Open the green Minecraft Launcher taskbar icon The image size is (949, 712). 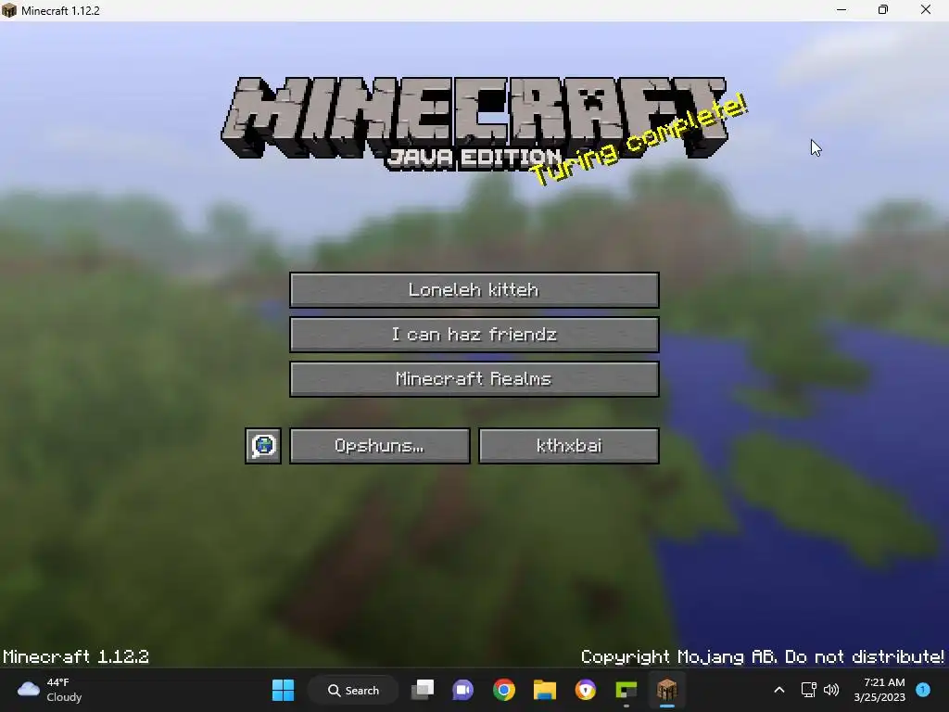626,690
